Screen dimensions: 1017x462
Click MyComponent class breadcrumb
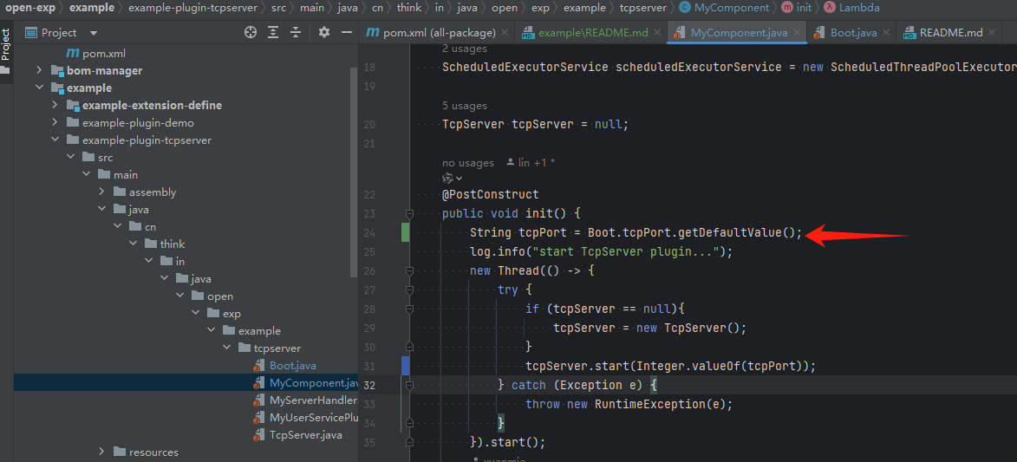(x=724, y=9)
